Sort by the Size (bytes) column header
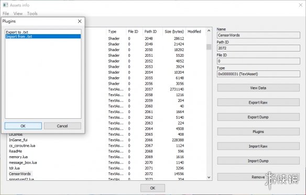Viewport: 306px width, 195px height. click(x=174, y=32)
